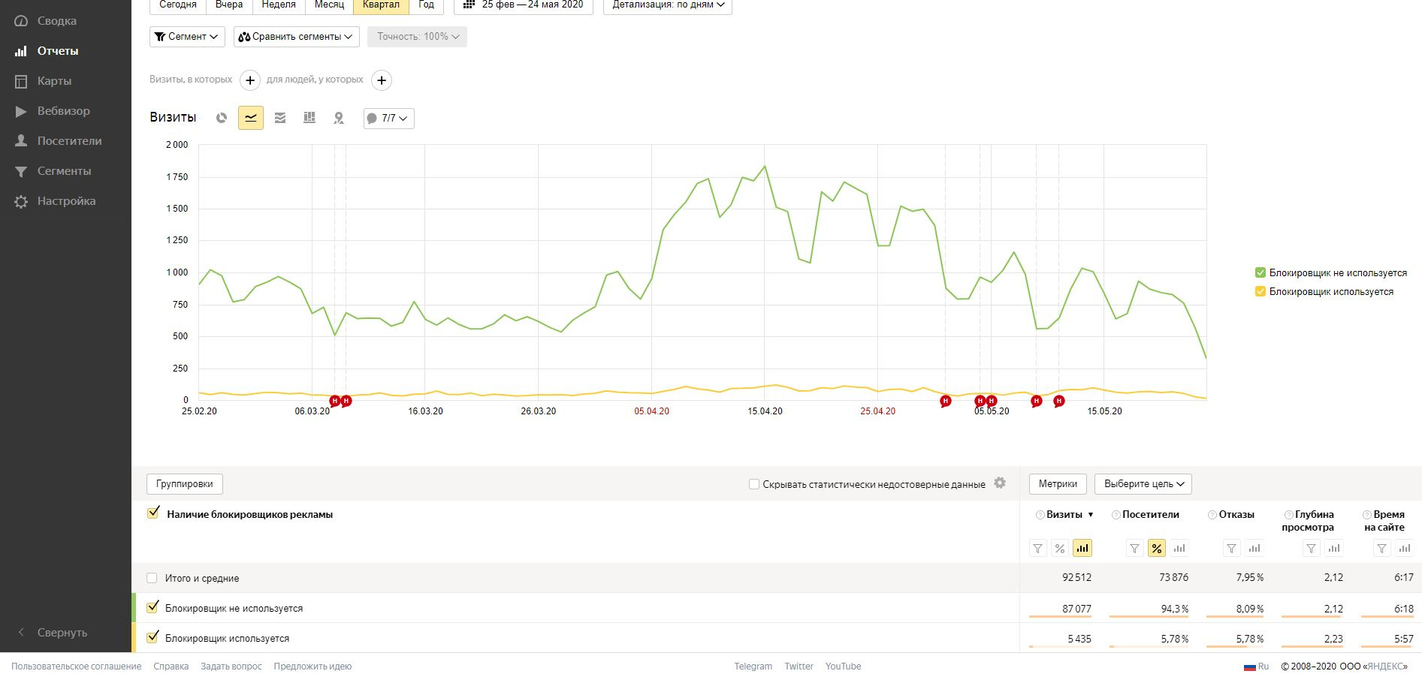Image resolution: width=1422 pixels, height=674 pixels.
Task: Click the Метрики button
Action: pos(1058,484)
